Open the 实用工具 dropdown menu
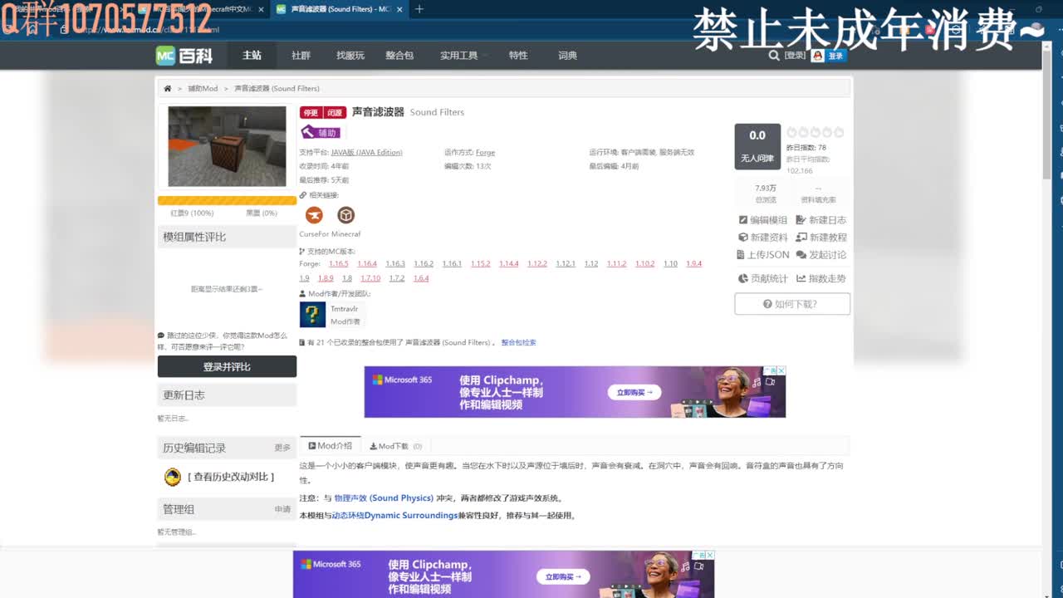The width and height of the screenshot is (1063, 598). pyautogui.click(x=461, y=55)
